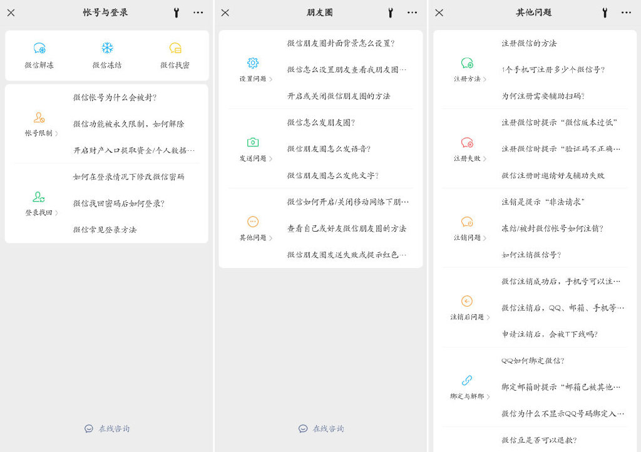Click 在线咨询 in the 朋友圈 panel
The image size is (641, 452).
point(321,429)
